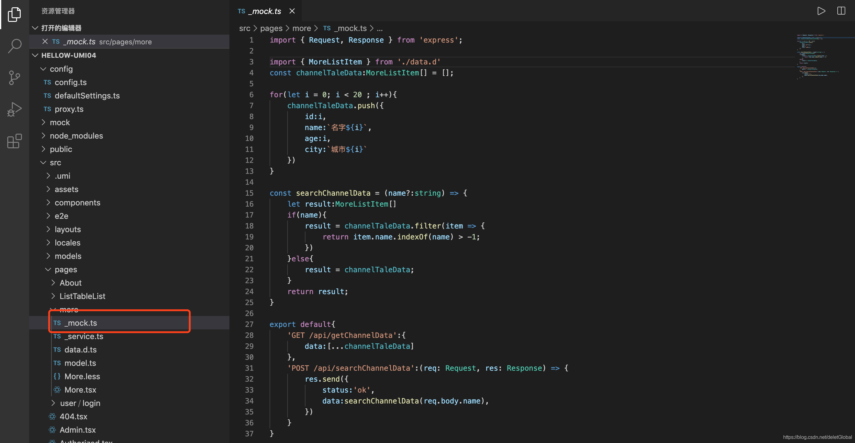The height and width of the screenshot is (443, 855).
Task: Expand the locales folder
Action: point(48,242)
